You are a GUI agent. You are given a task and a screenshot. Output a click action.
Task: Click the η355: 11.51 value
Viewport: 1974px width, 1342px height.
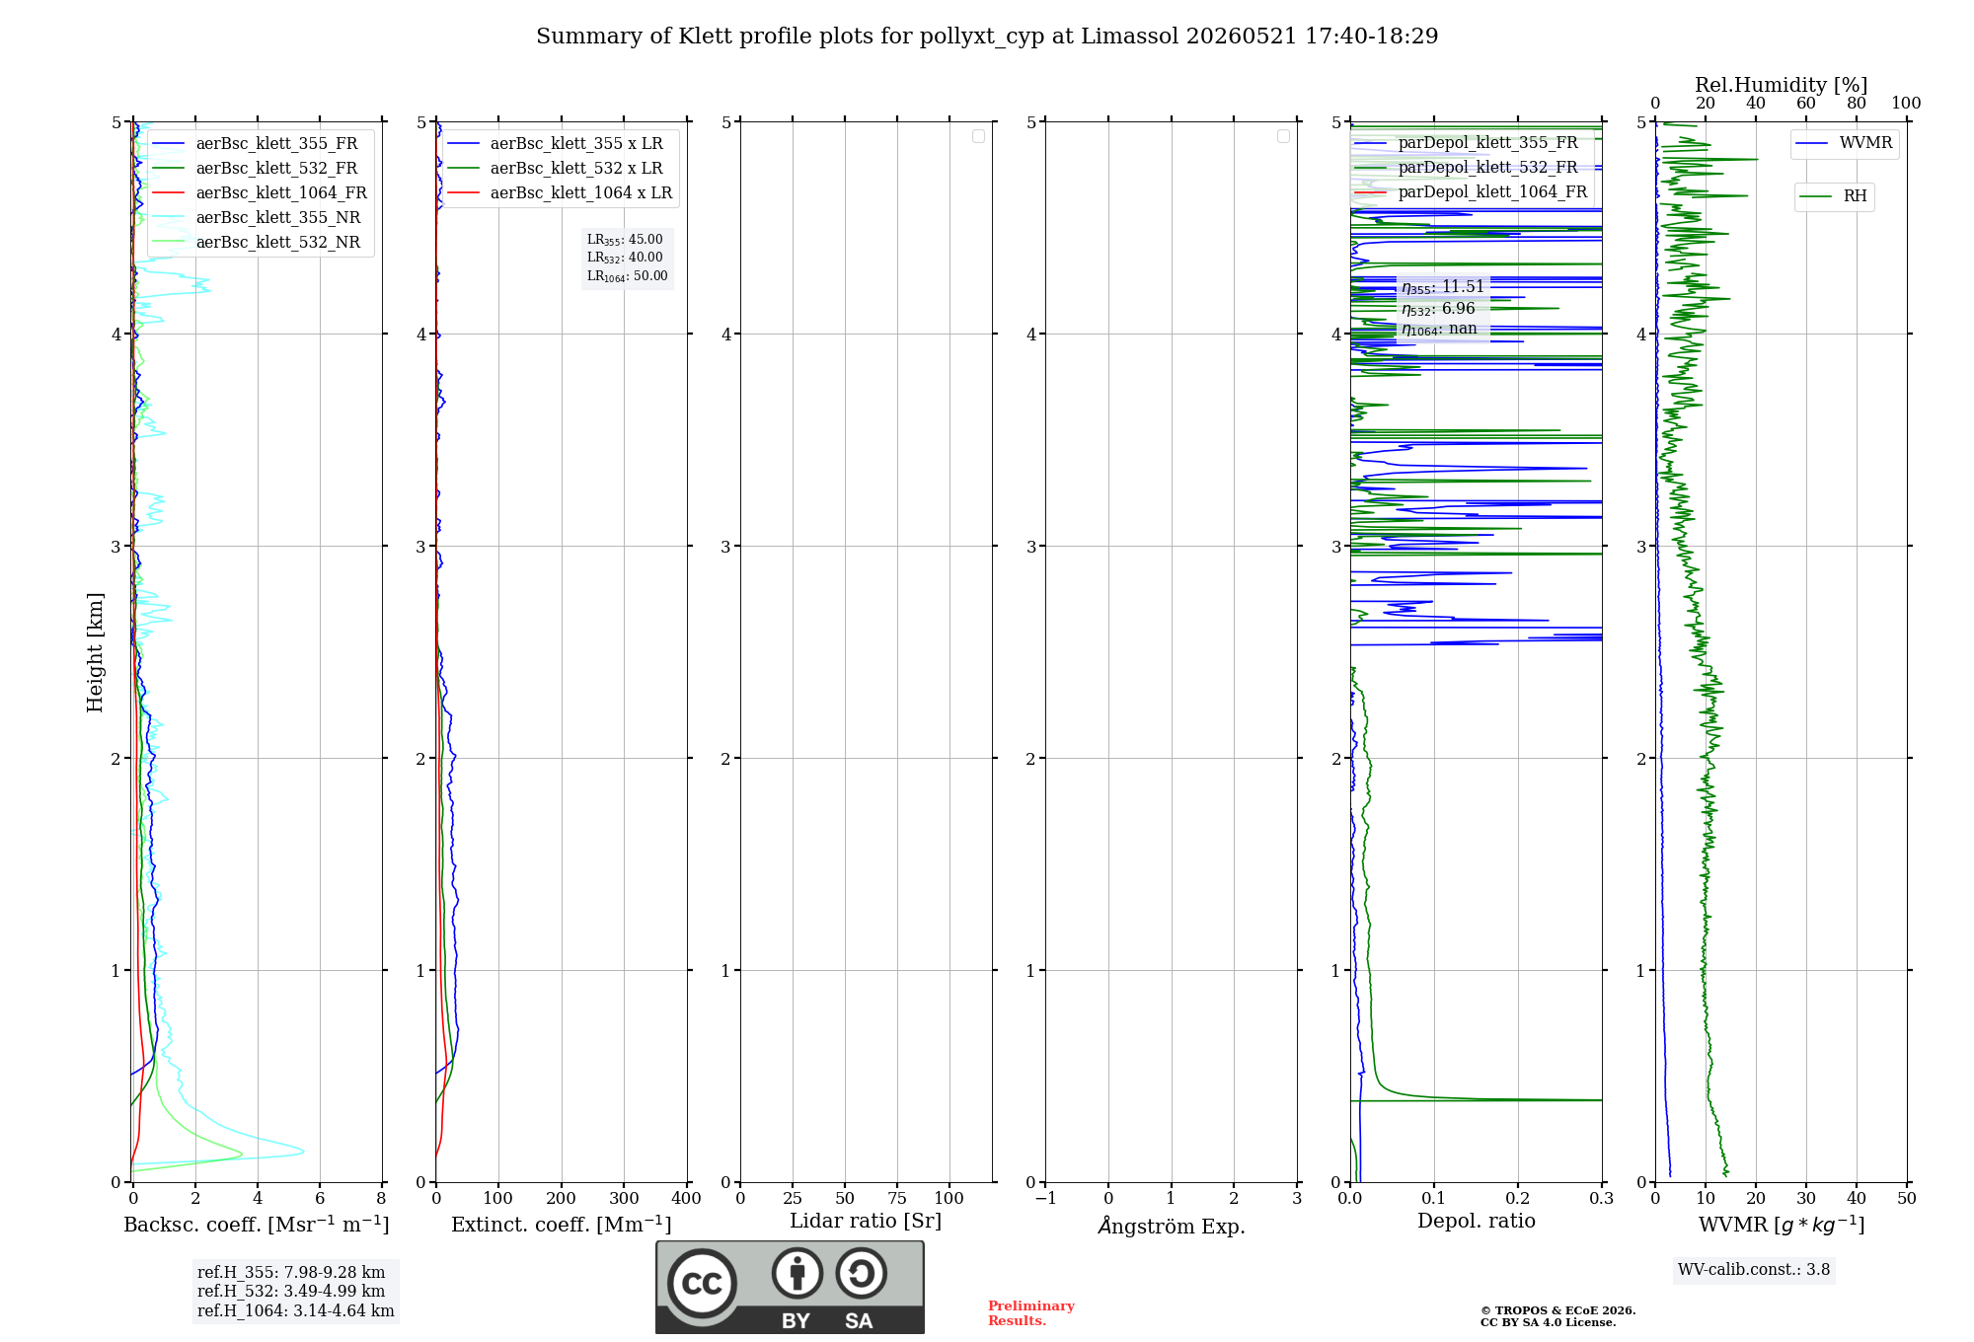point(1443,287)
